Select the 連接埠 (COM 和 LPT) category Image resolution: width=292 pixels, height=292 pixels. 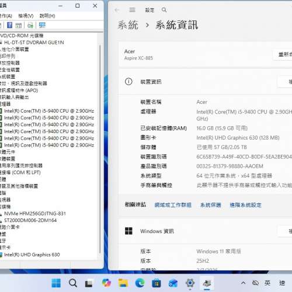(x=20, y=172)
